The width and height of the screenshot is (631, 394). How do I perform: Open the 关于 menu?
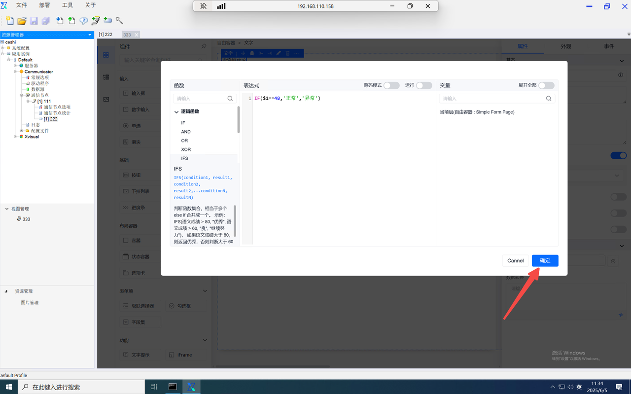(x=91, y=5)
